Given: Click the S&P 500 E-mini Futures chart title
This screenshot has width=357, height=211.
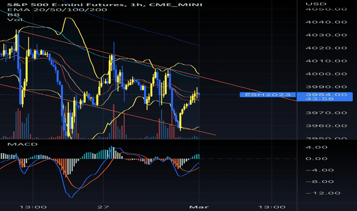Looking at the screenshot, I should pos(105,5).
